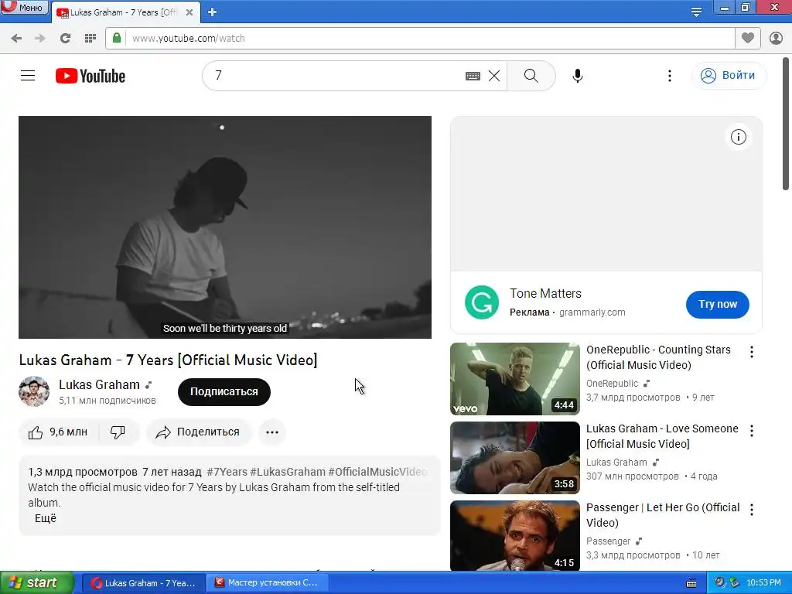Click the YouTube search field

[333, 76]
